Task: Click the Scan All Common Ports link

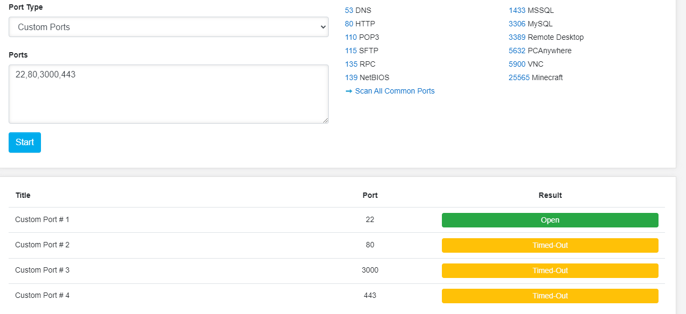Action: 394,91
